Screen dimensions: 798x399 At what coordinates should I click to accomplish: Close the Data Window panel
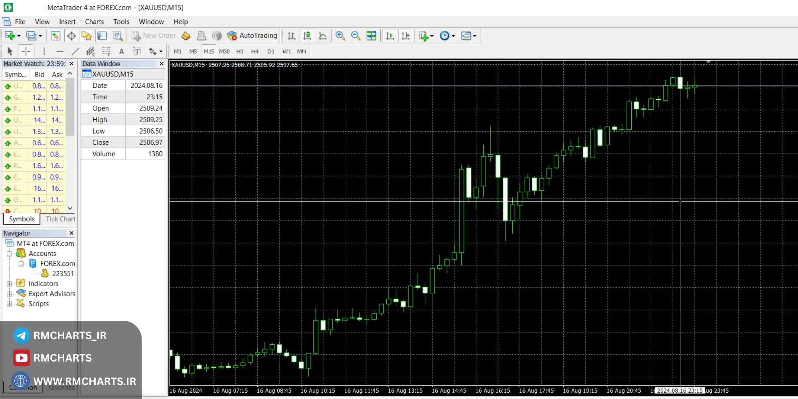162,64
